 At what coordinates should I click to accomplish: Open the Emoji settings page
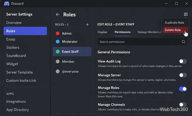point(11,39)
